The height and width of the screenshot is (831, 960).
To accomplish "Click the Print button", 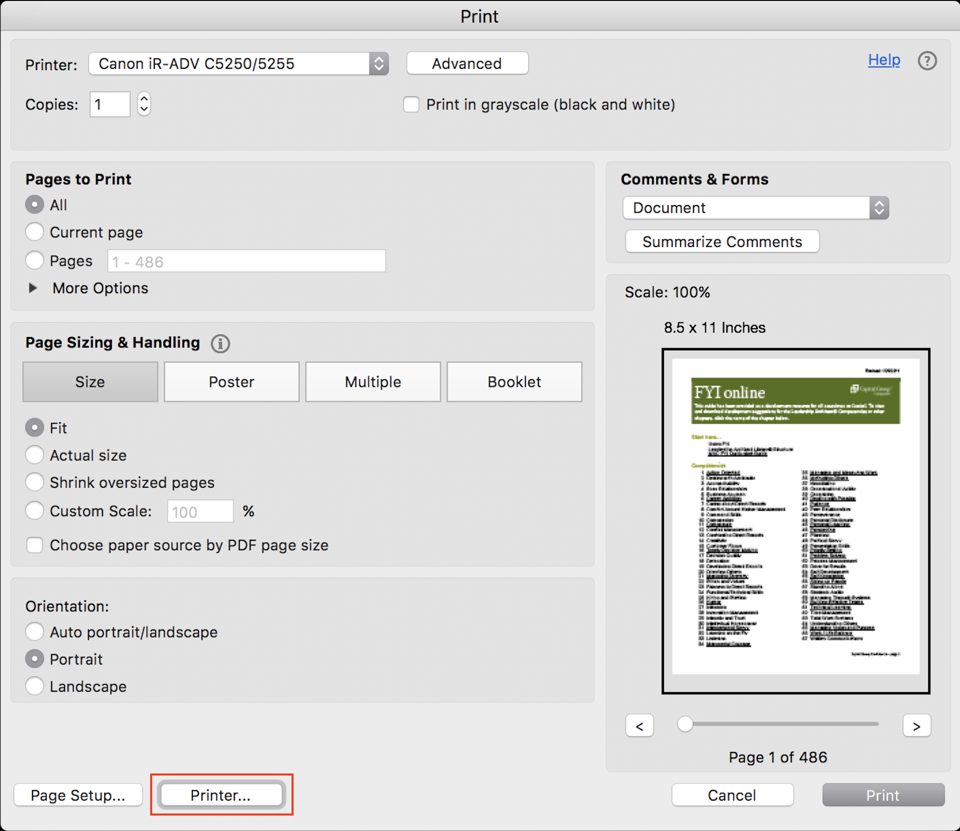I will pos(884,795).
